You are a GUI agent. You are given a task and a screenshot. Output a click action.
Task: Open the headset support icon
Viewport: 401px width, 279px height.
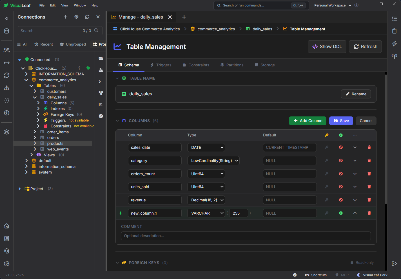point(7,251)
